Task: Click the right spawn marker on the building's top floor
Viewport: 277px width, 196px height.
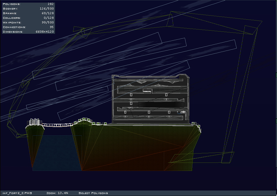Action: (166, 95)
